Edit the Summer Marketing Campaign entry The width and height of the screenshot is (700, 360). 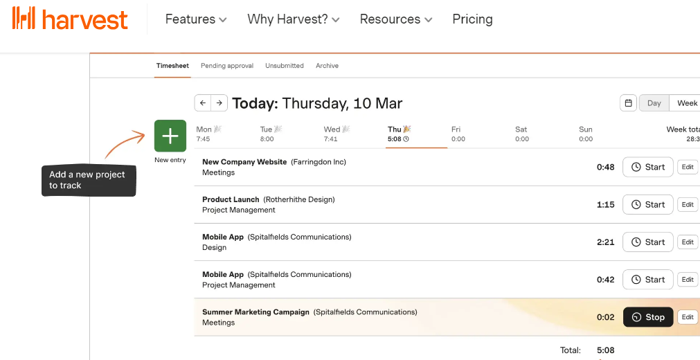pyautogui.click(x=688, y=317)
